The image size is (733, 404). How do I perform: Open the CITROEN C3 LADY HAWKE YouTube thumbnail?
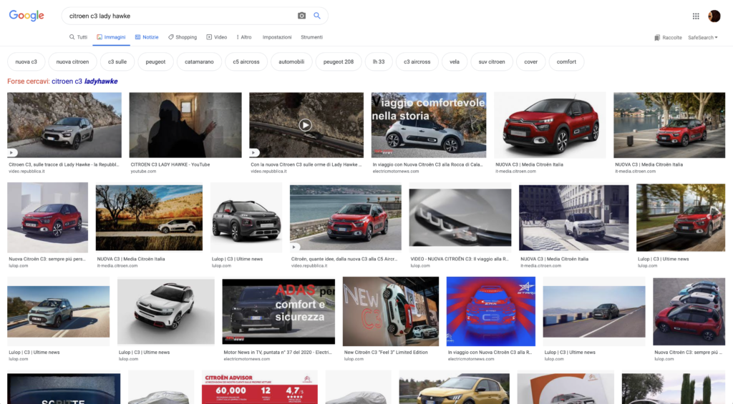pyautogui.click(x=175, y=125)
